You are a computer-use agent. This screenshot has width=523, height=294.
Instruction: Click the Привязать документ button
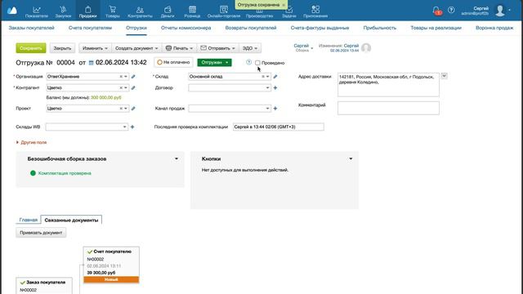click(x=41, y=233)
